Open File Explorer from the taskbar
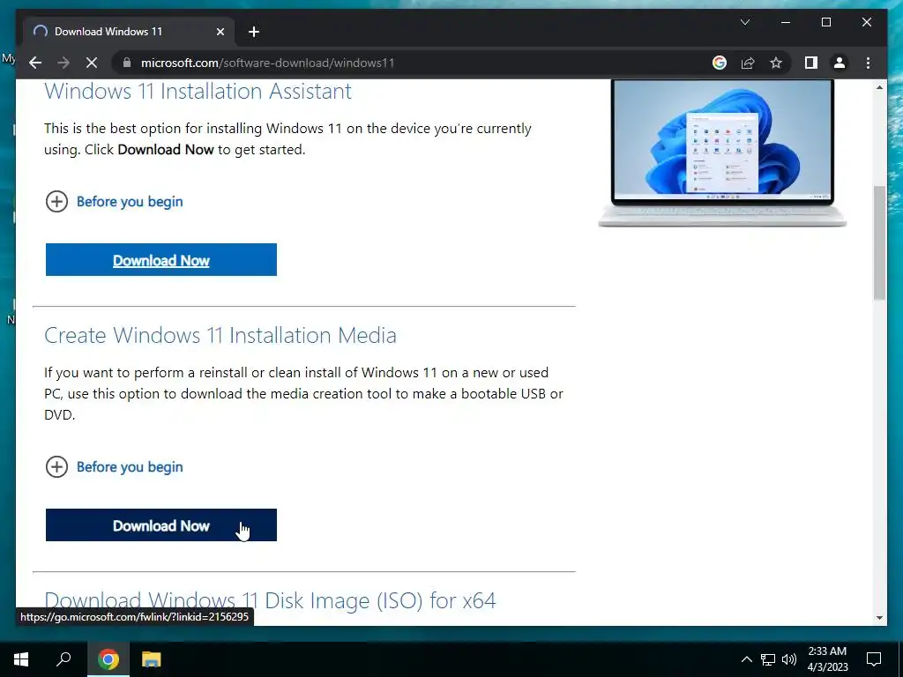The width and height of the screenshot is (903, 677). click(152, 659)
